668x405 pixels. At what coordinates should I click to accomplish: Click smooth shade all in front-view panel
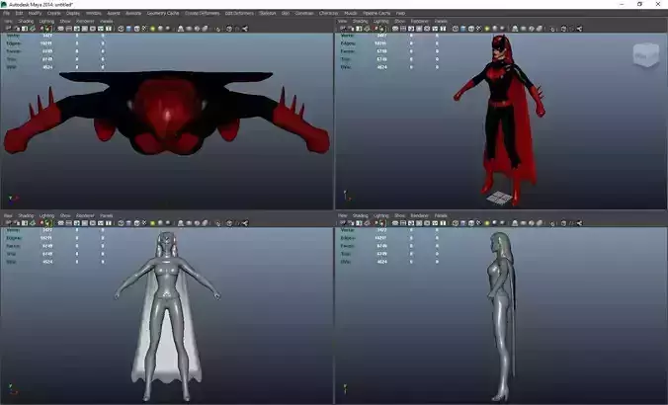pyautogui.click(x=128, y=222)
